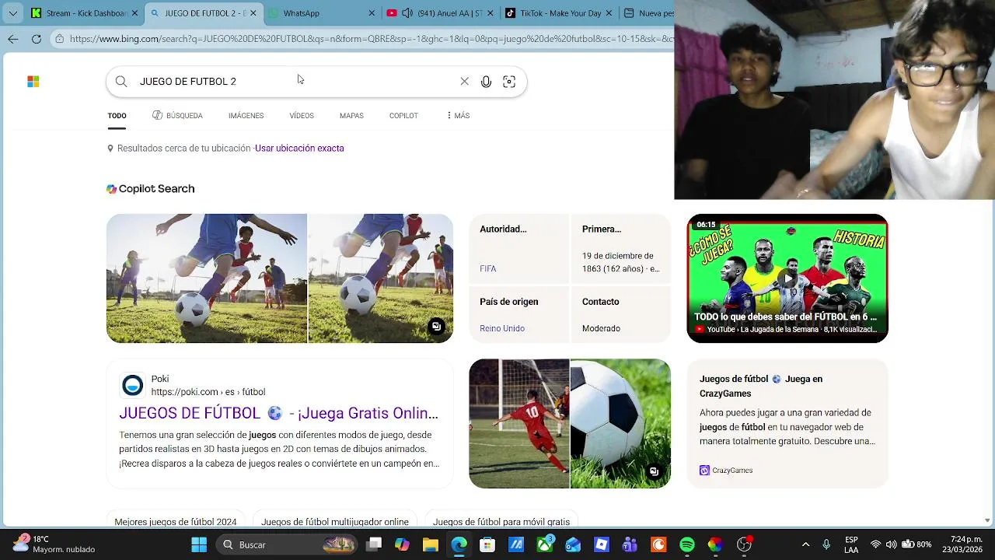This screenshot has height=560, width=995.
Task: Open the Contacto Moderado info card
Action: tap(621, 314)
